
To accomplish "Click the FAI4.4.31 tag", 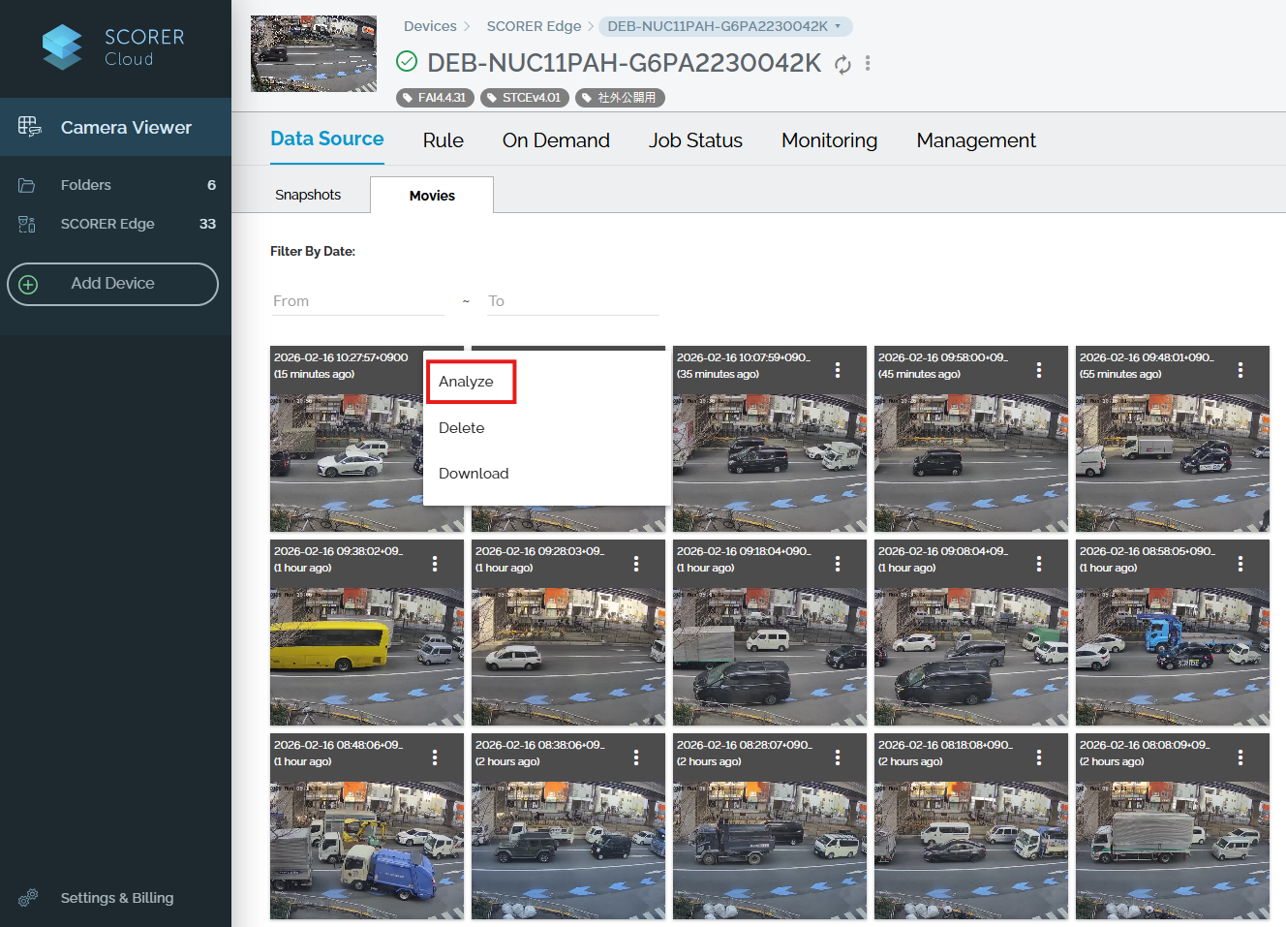I will pos(434,98).
